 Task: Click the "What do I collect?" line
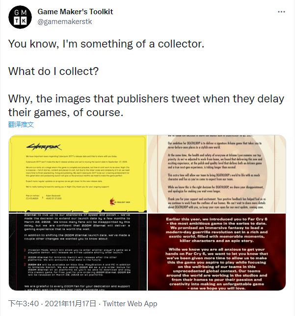pyautogui.click(x=53, y=71)
